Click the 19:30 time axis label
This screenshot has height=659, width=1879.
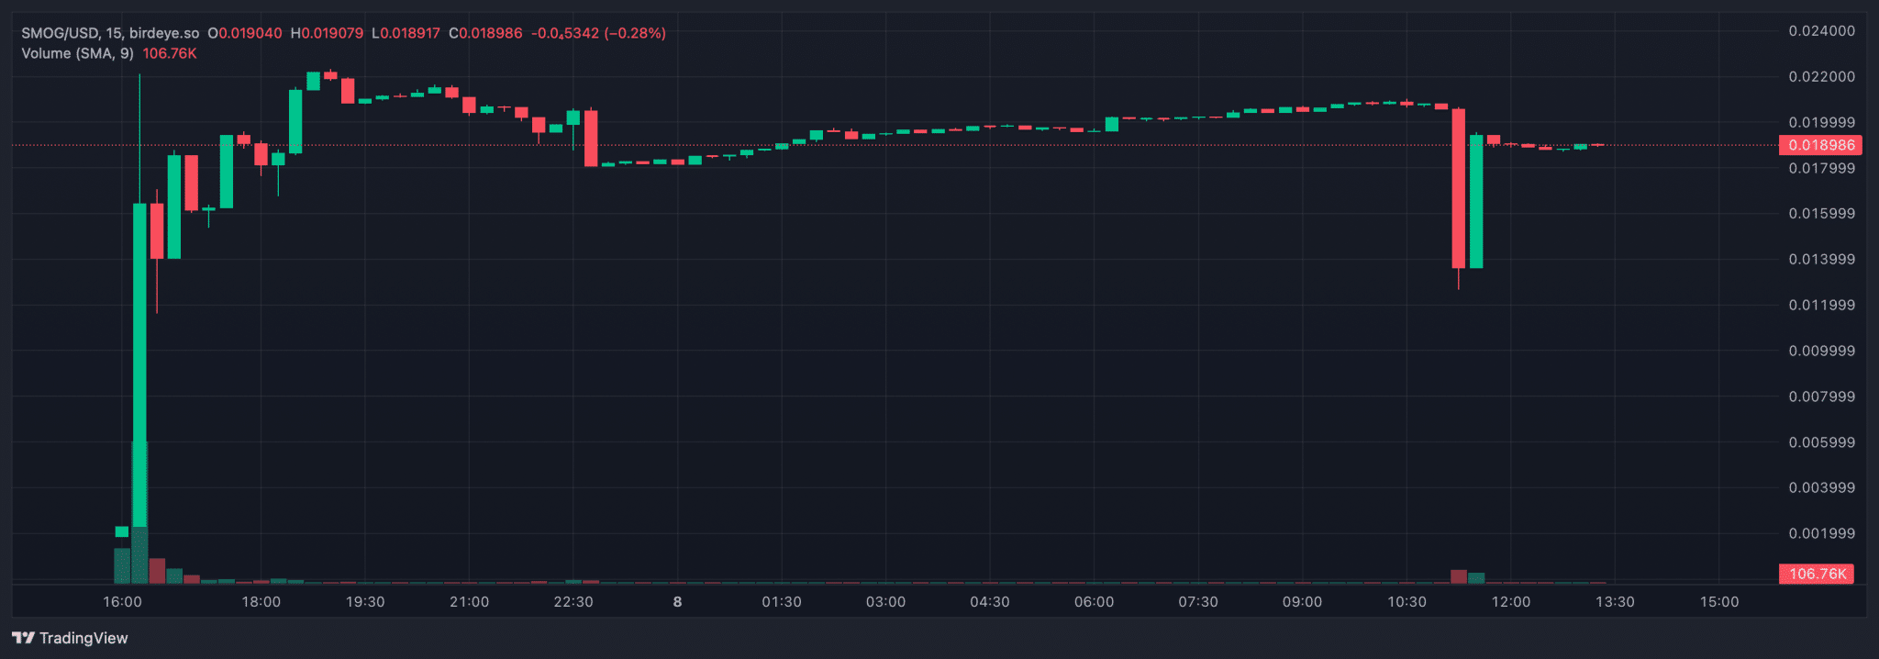click(x=365, y=602)
